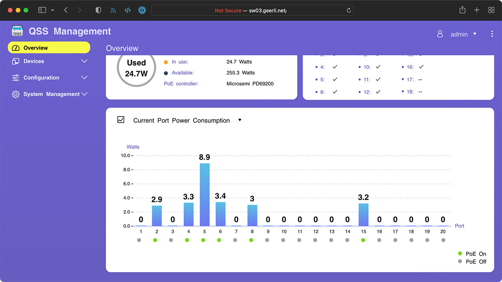The image size is (502, 282).
Task: Click the In use label
Action: [x=180, y=62]
